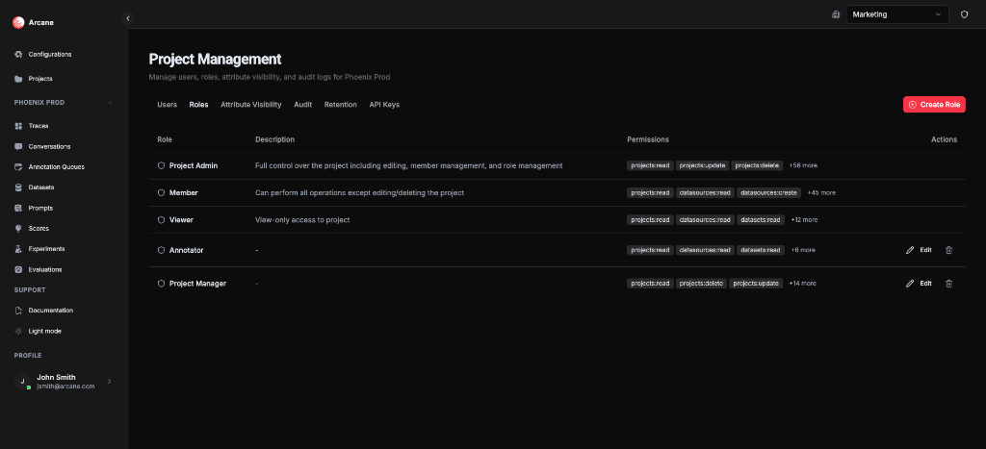Open the Retention tab
The height and width of the screenshot is (449, 986).
click(x=340, y=105)
